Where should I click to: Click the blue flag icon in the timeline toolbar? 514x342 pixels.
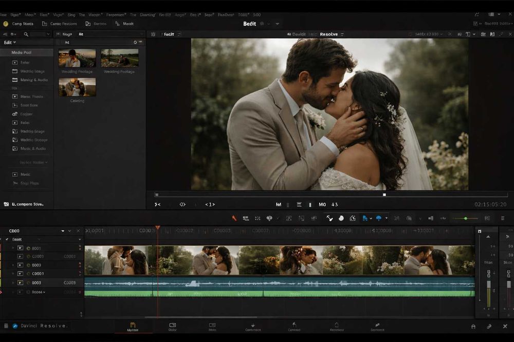365,218
